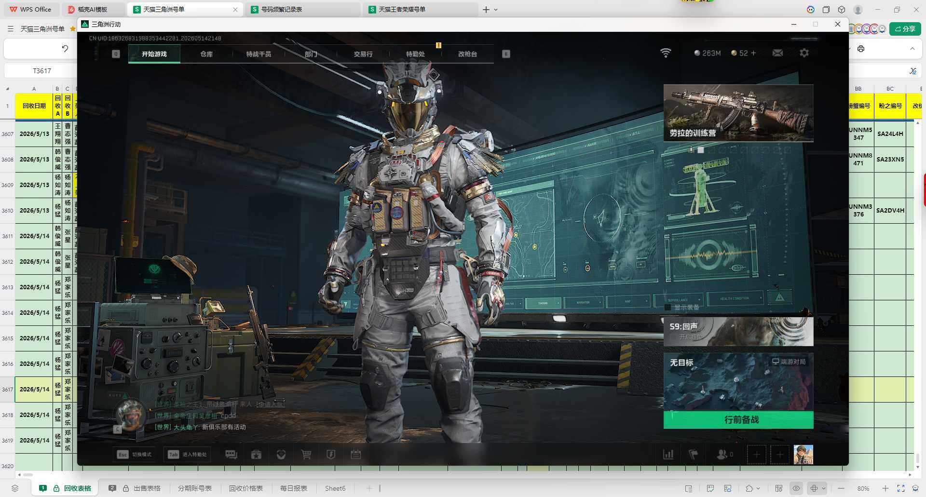
Task: Open the star gift box icon in the game's bottom bar
Action: tap(256, 455)
